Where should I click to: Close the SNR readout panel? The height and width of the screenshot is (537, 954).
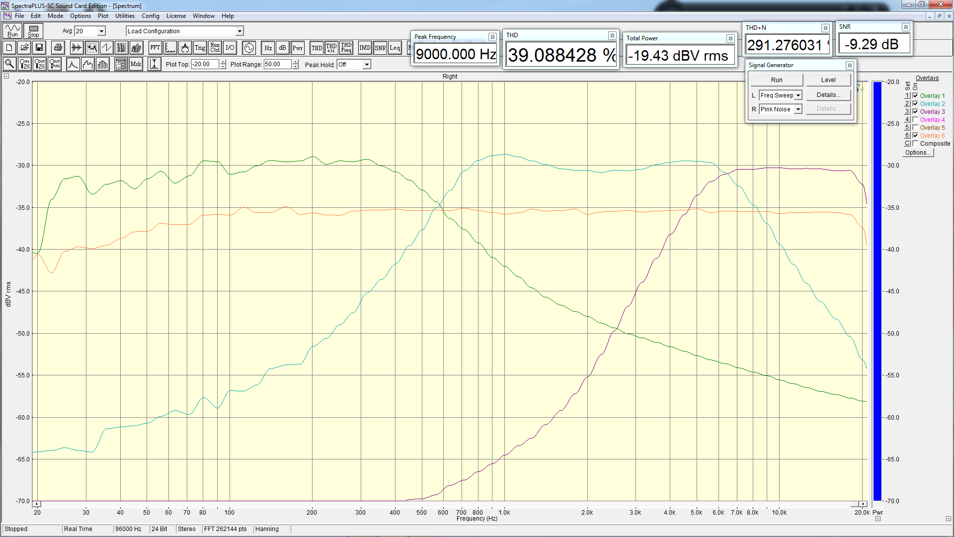point(906,27)
